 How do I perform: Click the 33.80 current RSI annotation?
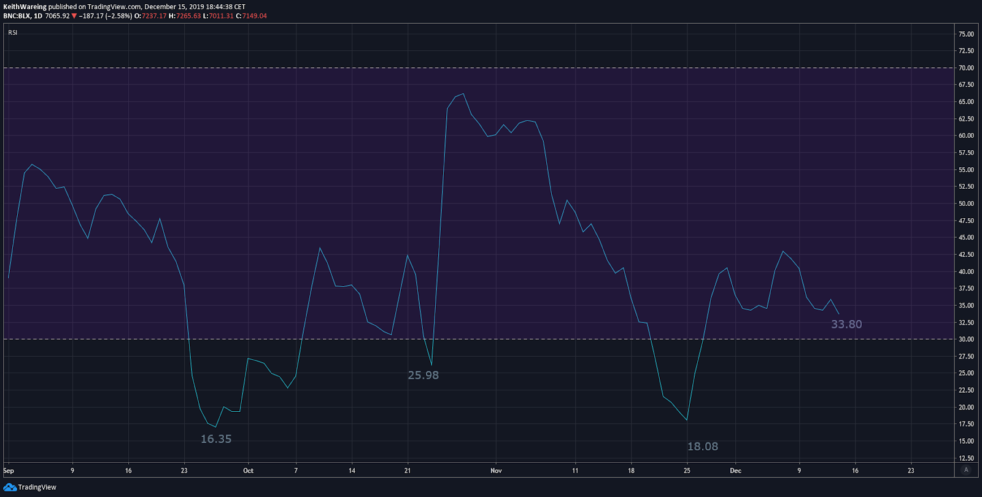click(846, 324)
